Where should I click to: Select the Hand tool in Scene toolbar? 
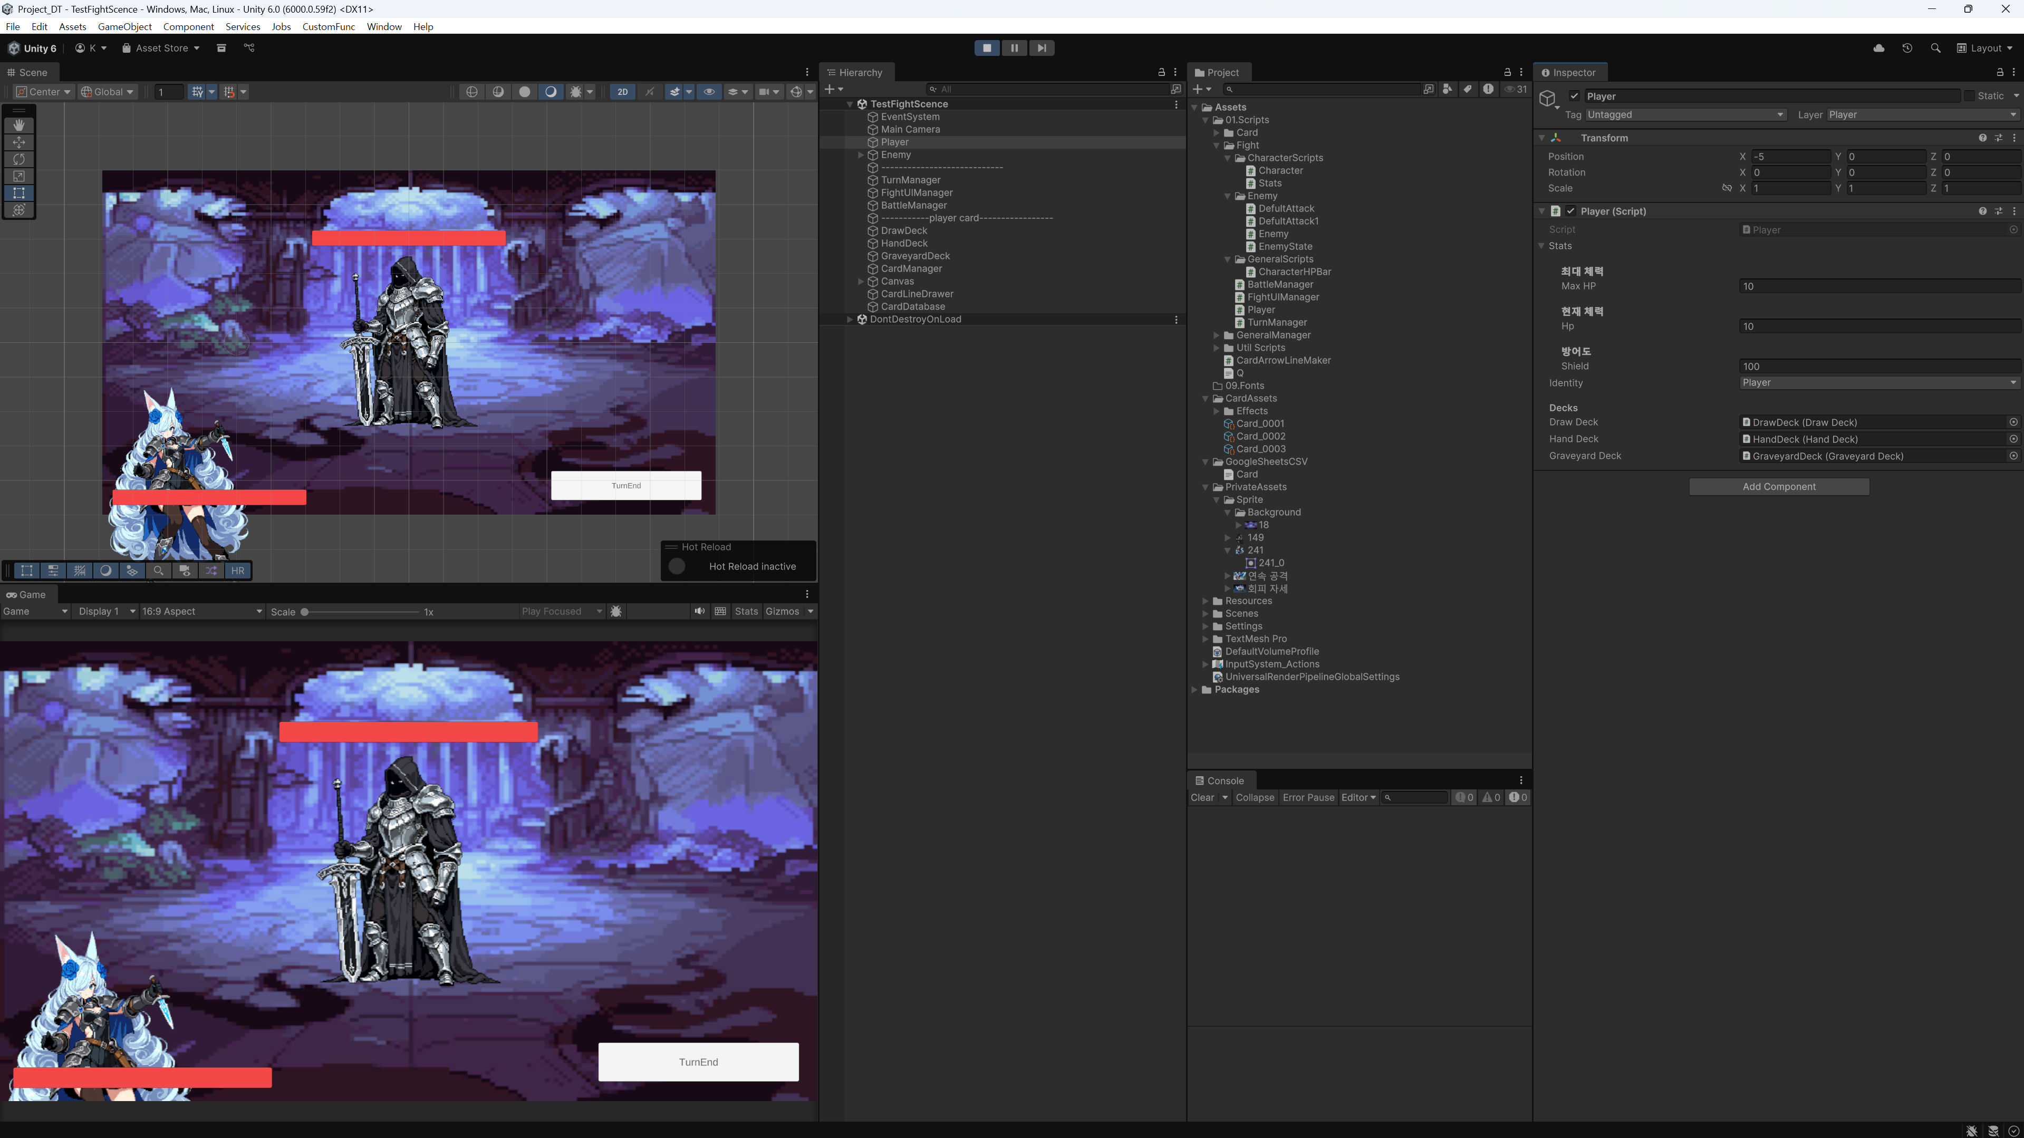pyautogui.click(x=19, y=125)
